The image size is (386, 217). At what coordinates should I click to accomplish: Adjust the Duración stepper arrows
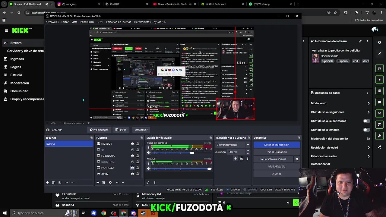click(248, 152)
